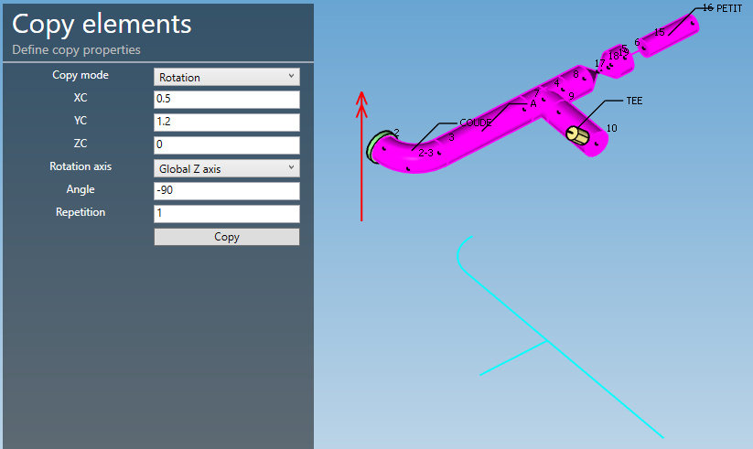The height and width of the screenshot is (449, 753).
Task: Click the red double-headed axis arrow
Action: [x=362, y=155]
